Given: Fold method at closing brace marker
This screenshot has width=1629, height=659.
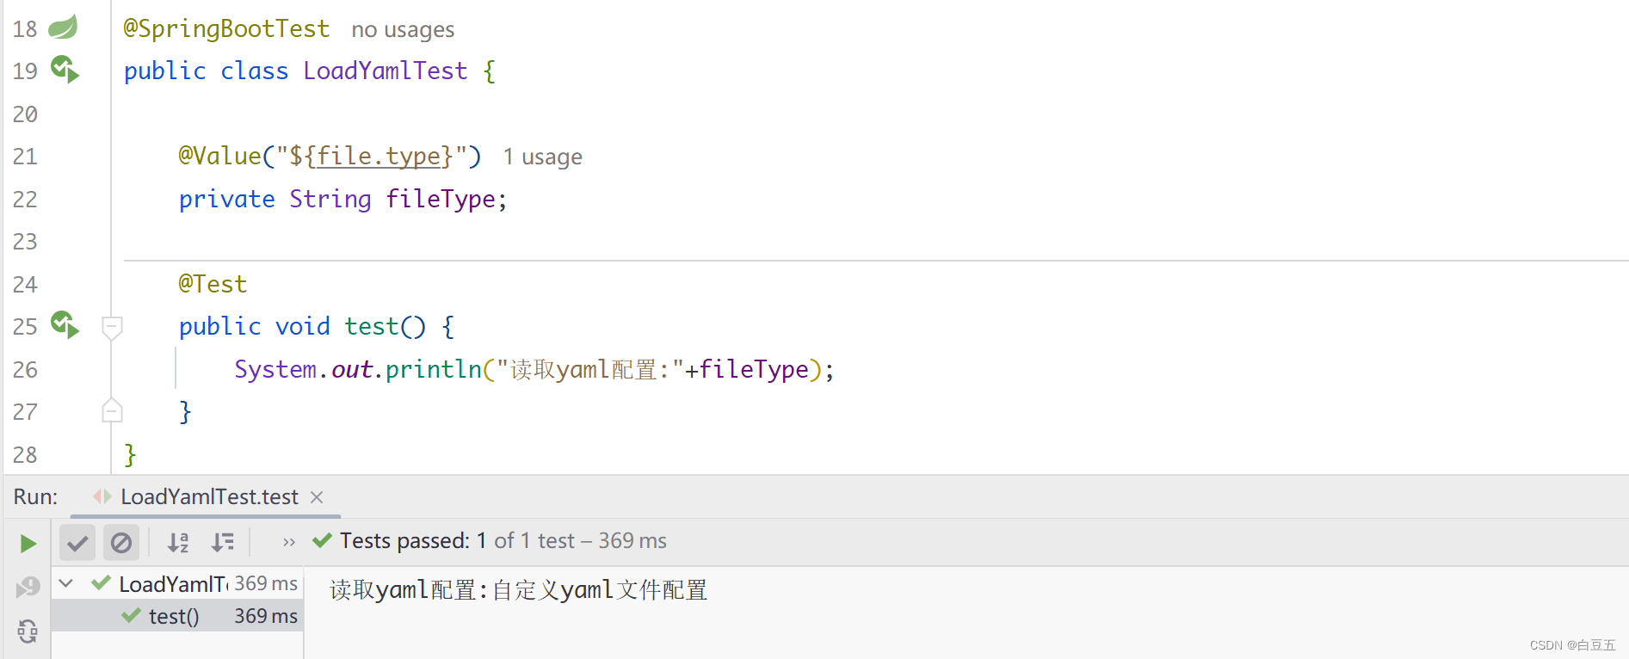Looking at the screenshot, I should click(x=112, y=411).
